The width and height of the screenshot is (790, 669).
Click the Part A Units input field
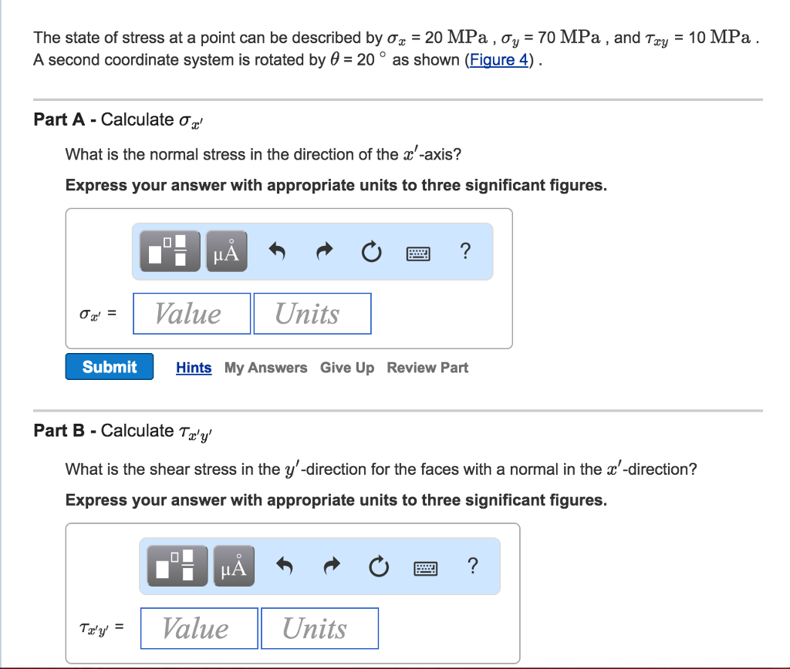tap(312, 314)
